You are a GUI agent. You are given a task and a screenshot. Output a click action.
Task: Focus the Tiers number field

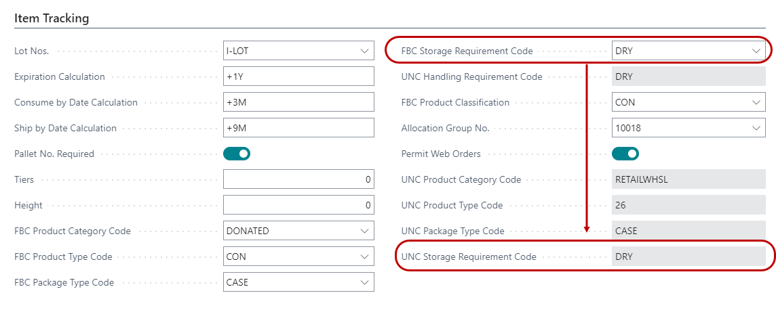coord(298,179)
